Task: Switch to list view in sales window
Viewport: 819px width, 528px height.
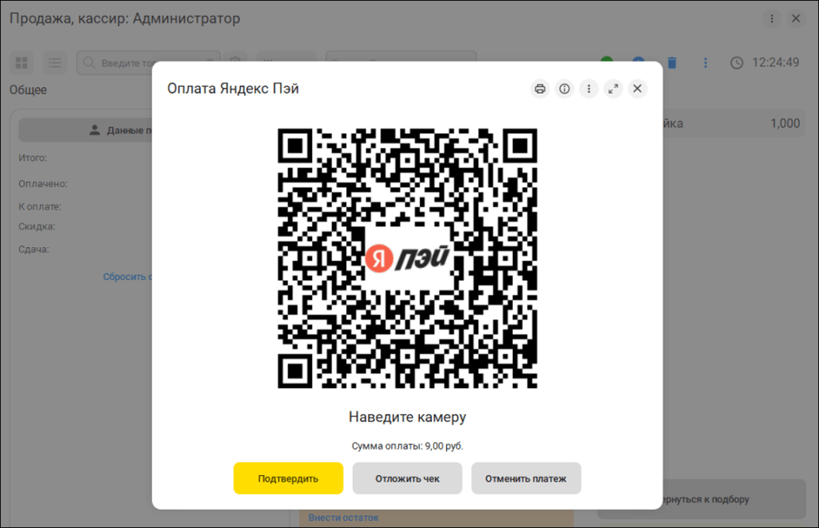Action: pyautogui.click(x=55, y=63)
